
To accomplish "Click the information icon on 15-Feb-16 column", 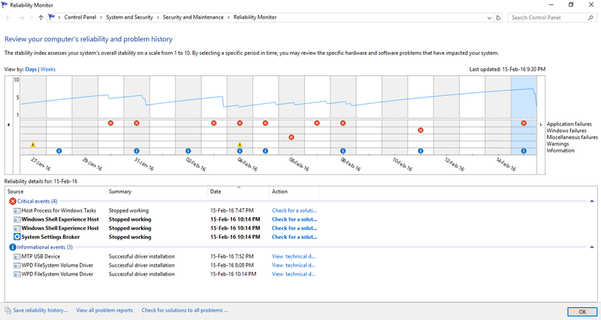I will 524,151.
